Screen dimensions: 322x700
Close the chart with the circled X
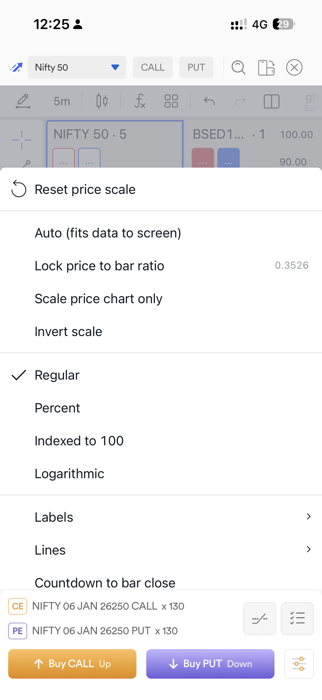(294, 67)
